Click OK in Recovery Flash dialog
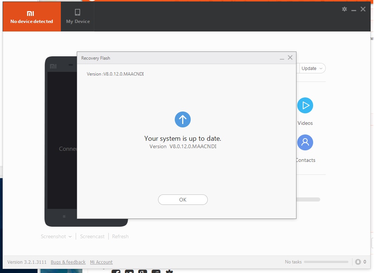 [x=183, y=200]
